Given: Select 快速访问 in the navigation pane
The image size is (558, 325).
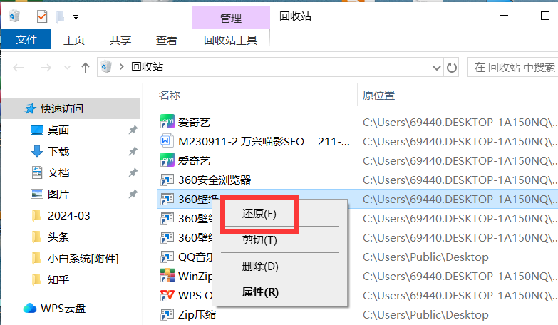Looking at the screenshot, I should (71, 108).
